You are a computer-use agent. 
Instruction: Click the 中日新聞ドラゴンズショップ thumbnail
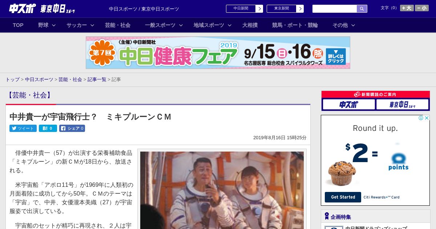pyautogui.click(x=334, y=228)
